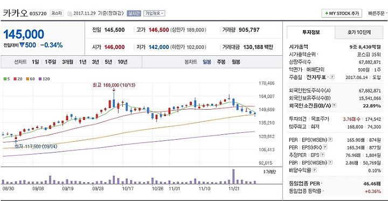Click the 동일업종 등락률 link
The image size is (388, 201).
tap(305, 191)
